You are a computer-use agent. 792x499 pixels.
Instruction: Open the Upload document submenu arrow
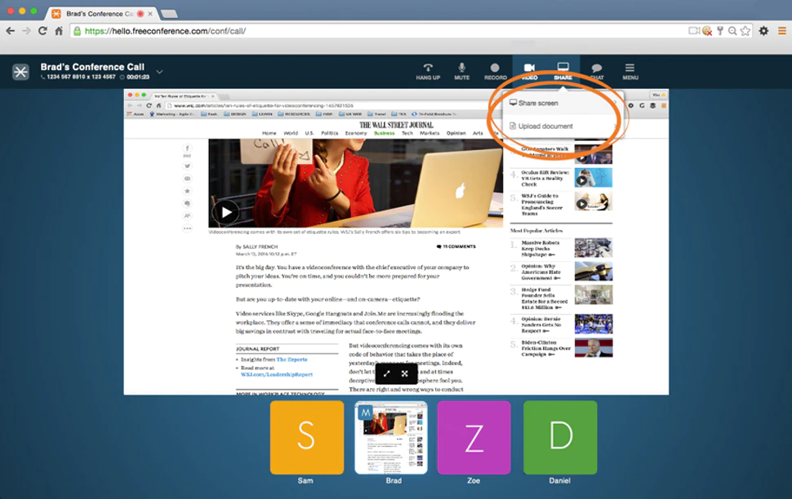pos(616,126)
